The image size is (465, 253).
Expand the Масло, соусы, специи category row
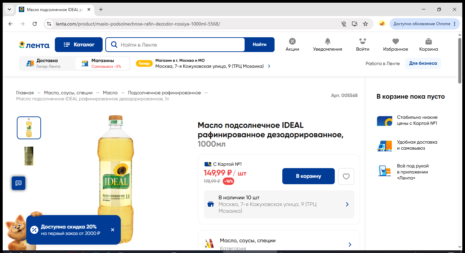279,244
